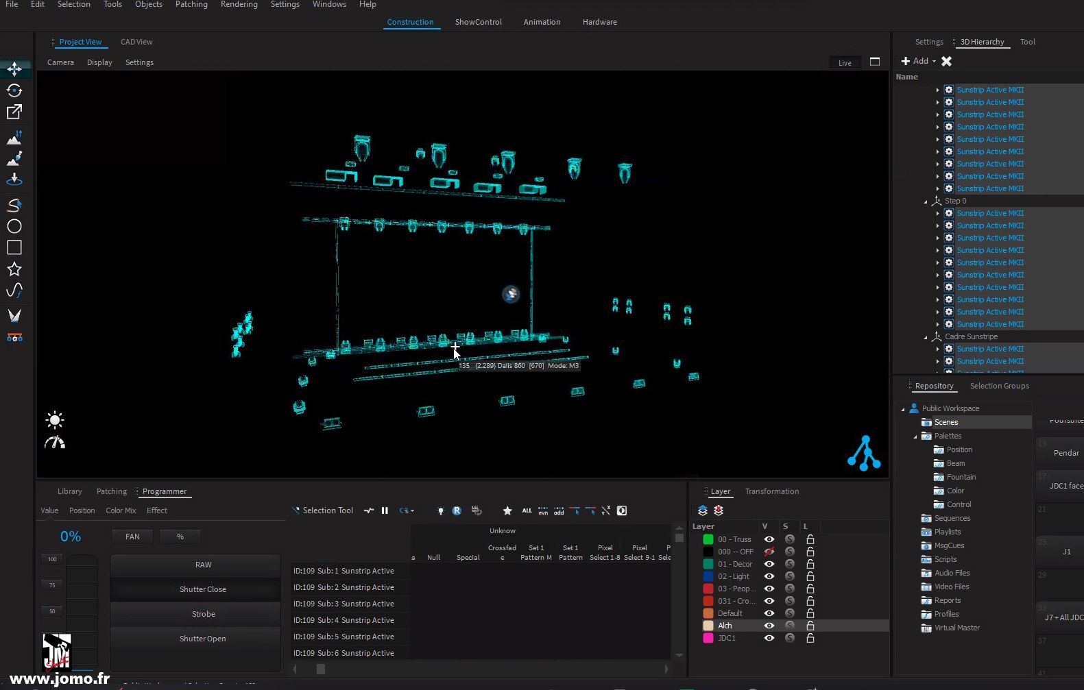Pick the star shape tool
The width and height of the screenshot is (1084, 690).
(14, 269)
